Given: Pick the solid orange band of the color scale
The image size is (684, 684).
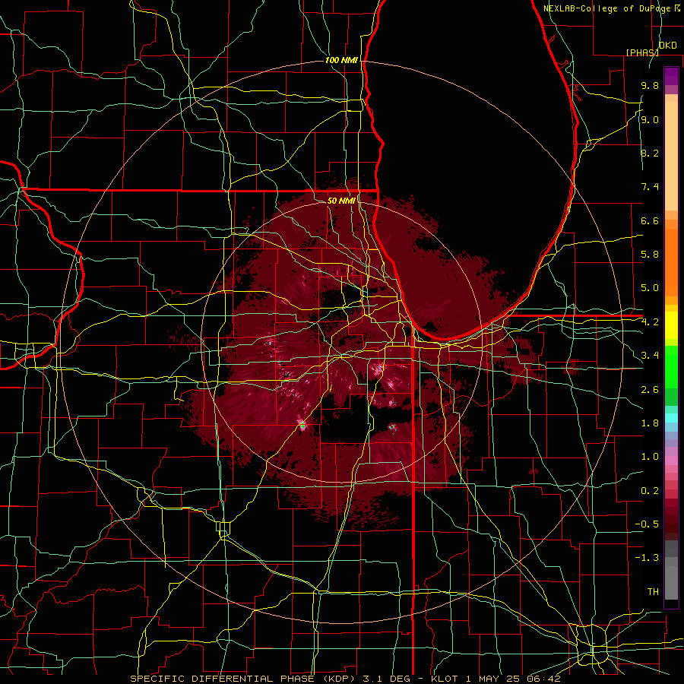Looking at the screenshot, I should (x=671, y=262).
